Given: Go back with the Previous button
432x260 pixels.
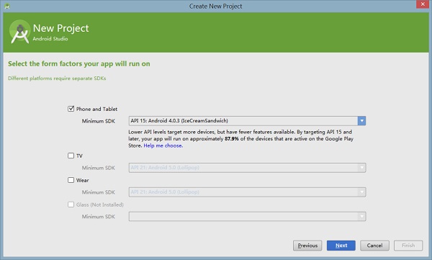Looking at the screenshot, I should 307,246.
